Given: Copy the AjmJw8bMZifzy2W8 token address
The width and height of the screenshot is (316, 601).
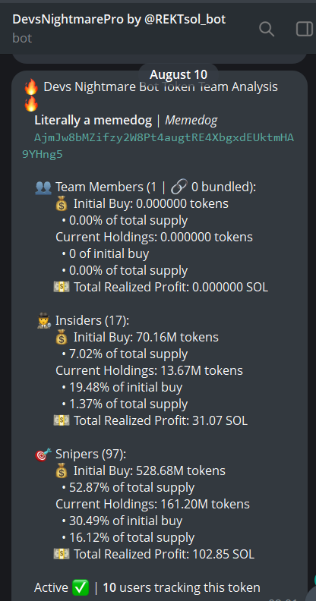Looking at the screenshot, I should tap(158, 146).
